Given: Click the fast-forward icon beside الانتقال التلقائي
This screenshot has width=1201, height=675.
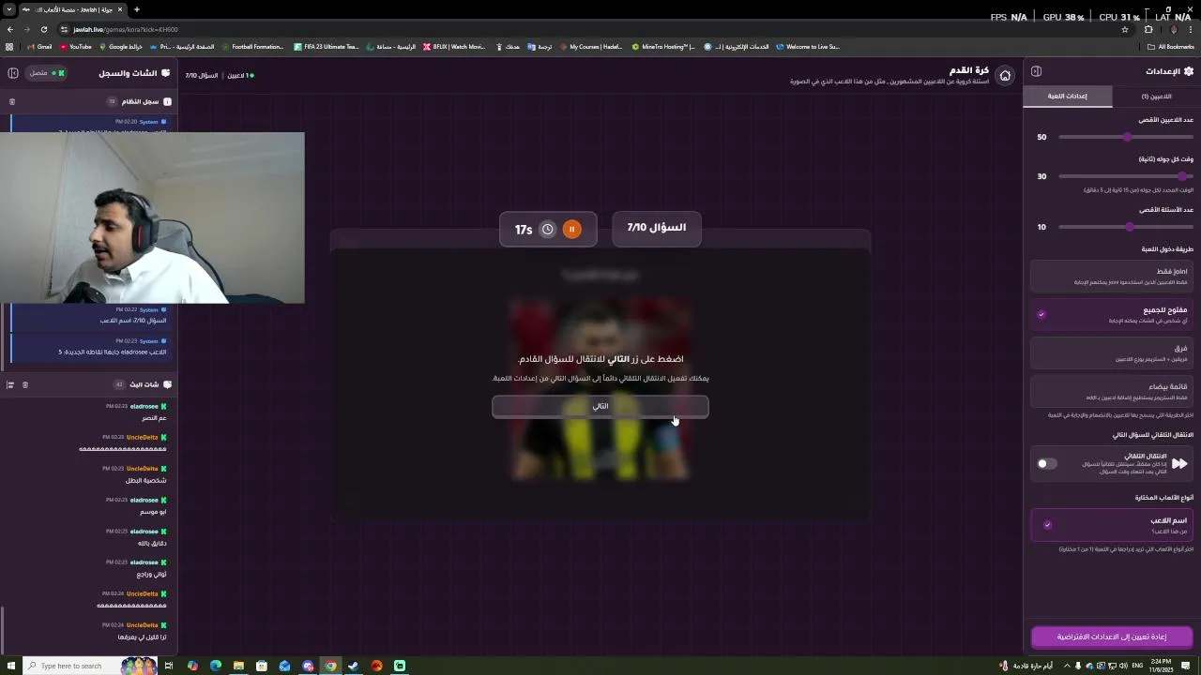Looking at the screenshot, I should point(1179,463).
